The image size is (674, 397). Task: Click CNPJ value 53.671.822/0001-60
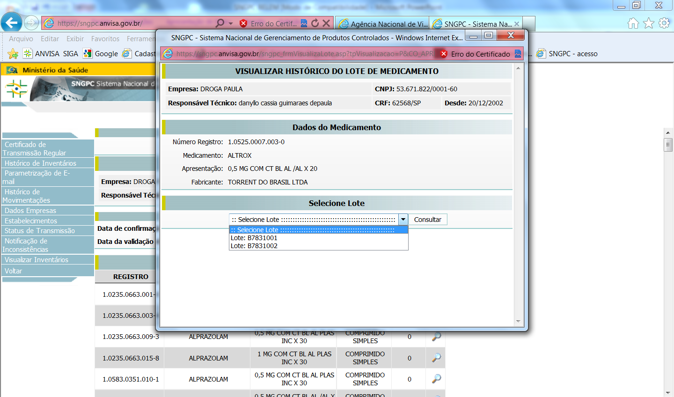[x=427, y=89]
